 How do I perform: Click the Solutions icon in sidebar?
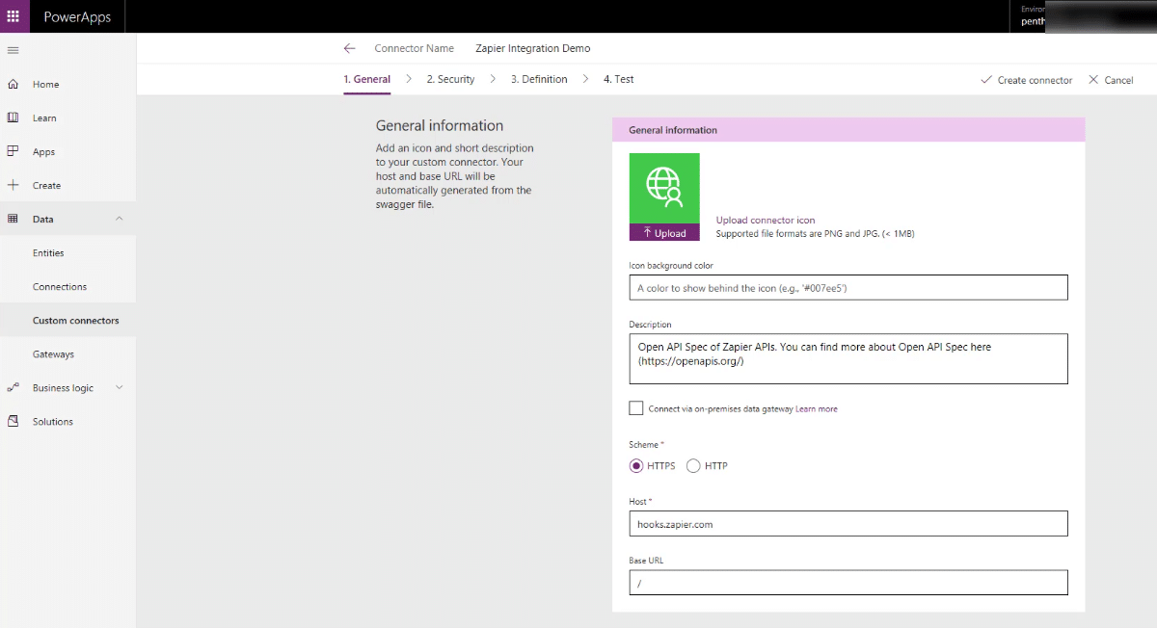tap(13, 422)
